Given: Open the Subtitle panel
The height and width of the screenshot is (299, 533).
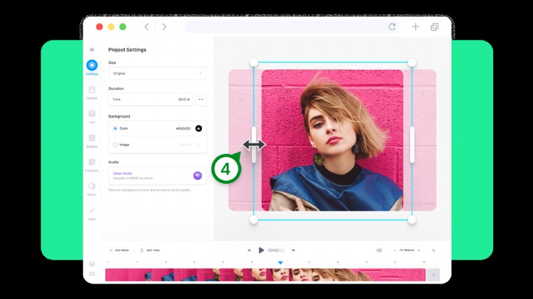Looking at the screenshot, I should (x=92, y=141).
